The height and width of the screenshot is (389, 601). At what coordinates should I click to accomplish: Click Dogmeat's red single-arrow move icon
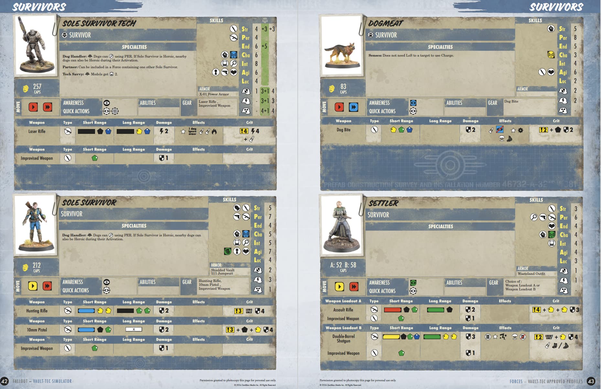339,107
